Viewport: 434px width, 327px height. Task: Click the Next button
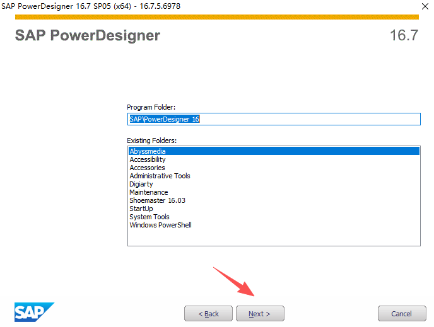[260, 314]
